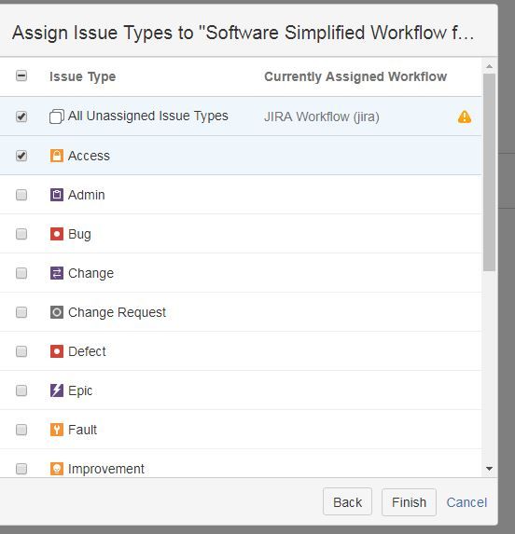
Task: Click the Access lock icon
Action: pyautogui.click(x=57, y=156)
